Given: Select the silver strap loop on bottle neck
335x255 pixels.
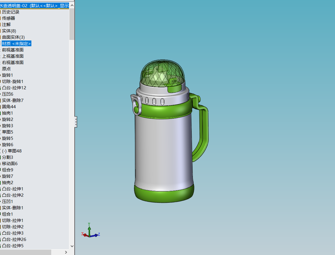Looking at the screenshot, I should point(136,105).
